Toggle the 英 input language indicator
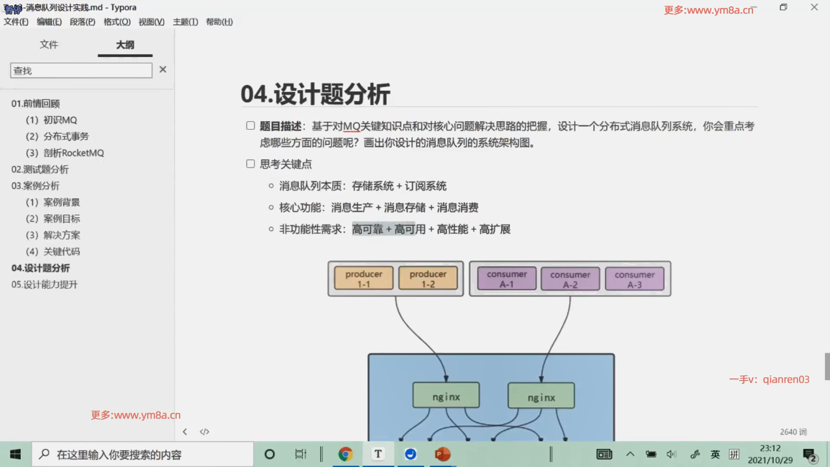The width and height of the screenshot is (830, 467). coord(715,454)
